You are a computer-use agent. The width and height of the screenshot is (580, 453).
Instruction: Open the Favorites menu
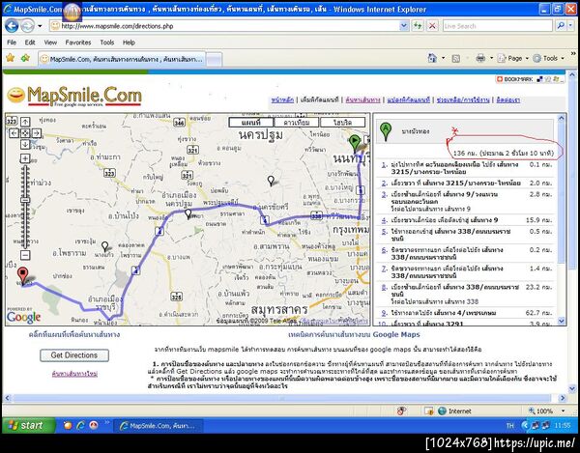click(78, 42)
